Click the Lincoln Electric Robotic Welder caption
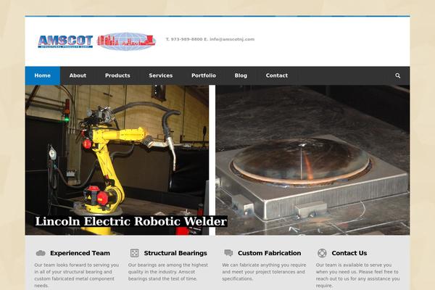Screen dimensions: 435x290 (x=131, y=221)
